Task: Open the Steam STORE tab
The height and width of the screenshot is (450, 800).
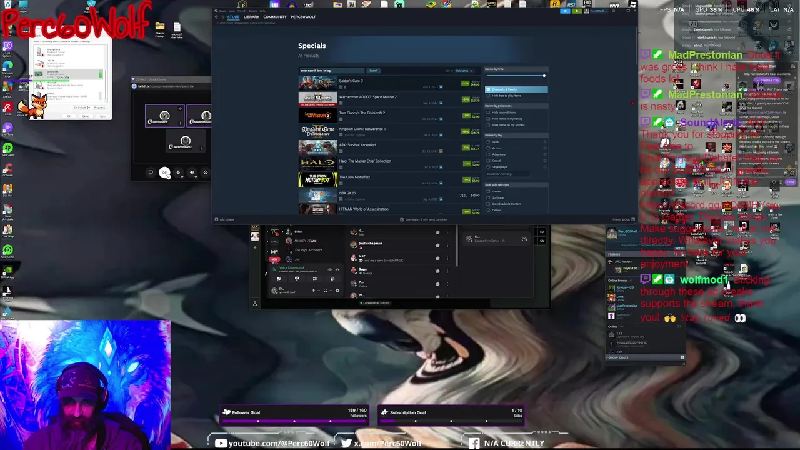Action: point(233,17)
